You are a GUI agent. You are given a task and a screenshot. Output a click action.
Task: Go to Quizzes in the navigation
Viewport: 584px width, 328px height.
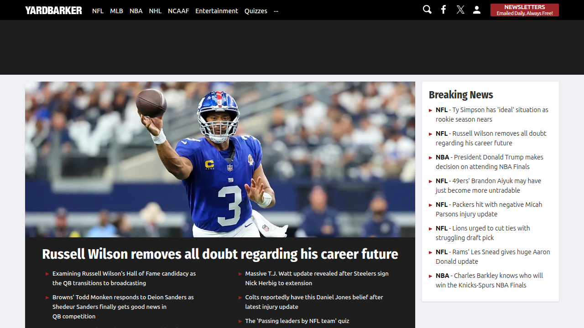pos(256,11)
